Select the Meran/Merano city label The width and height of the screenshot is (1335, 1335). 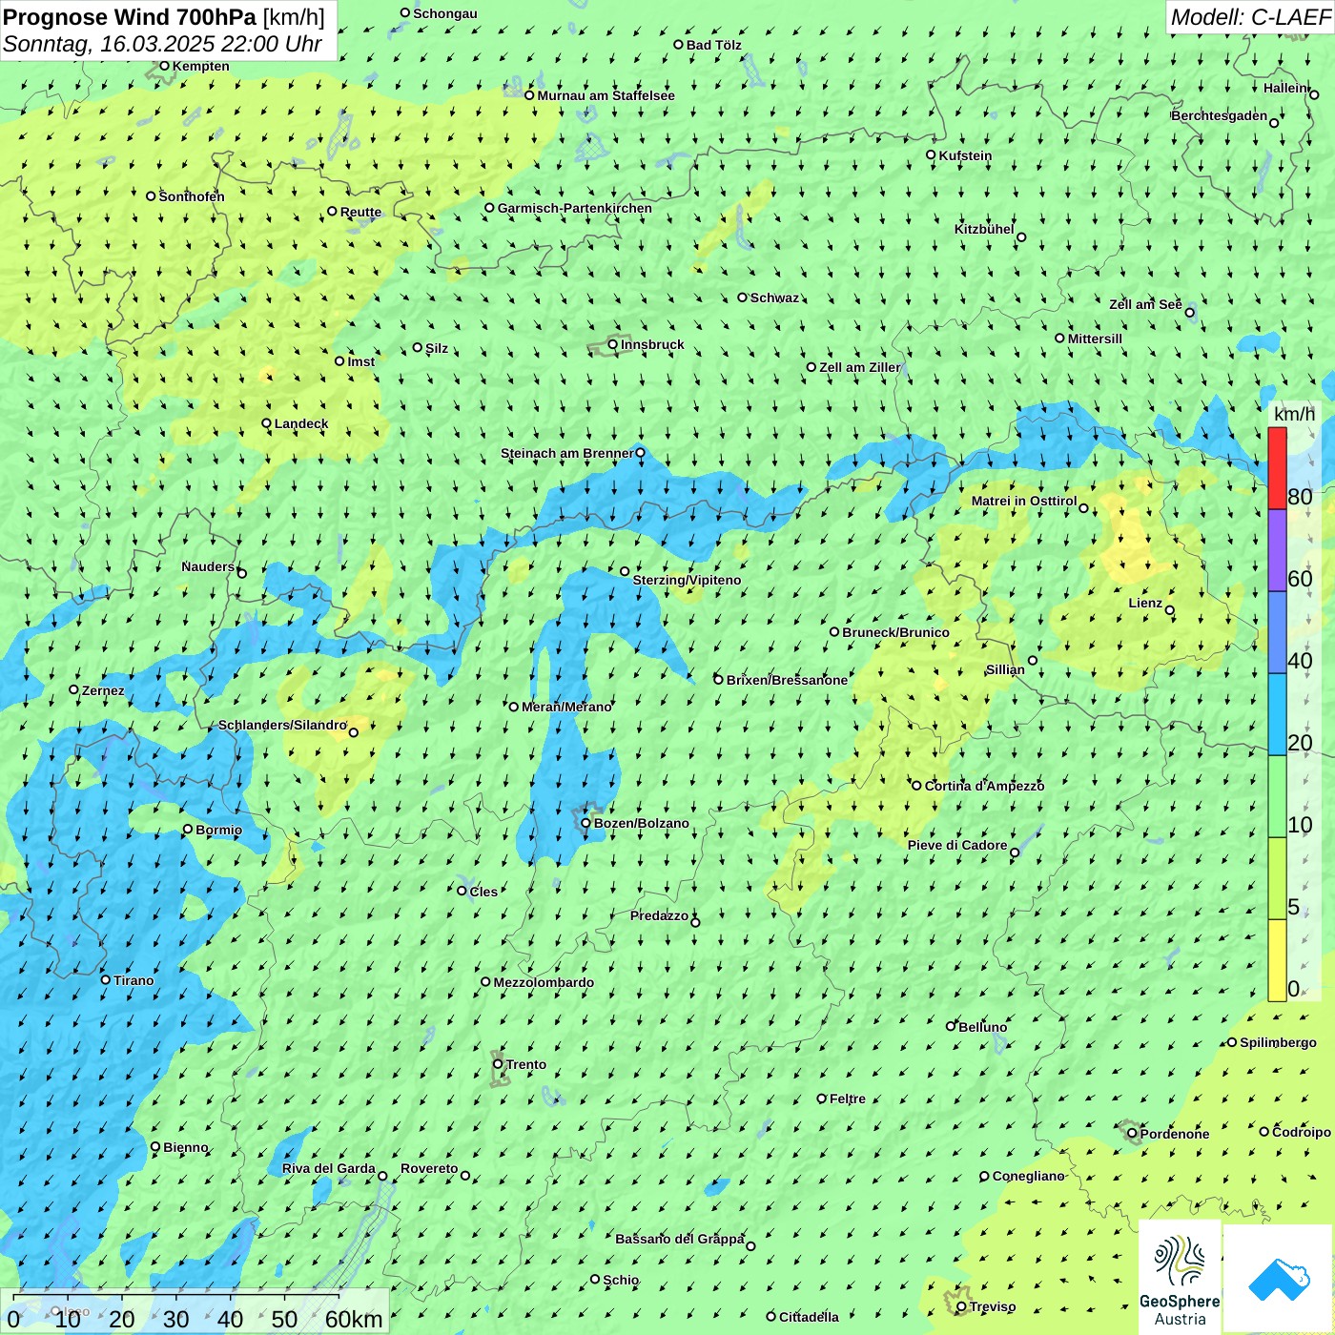(x=566, y=707)
